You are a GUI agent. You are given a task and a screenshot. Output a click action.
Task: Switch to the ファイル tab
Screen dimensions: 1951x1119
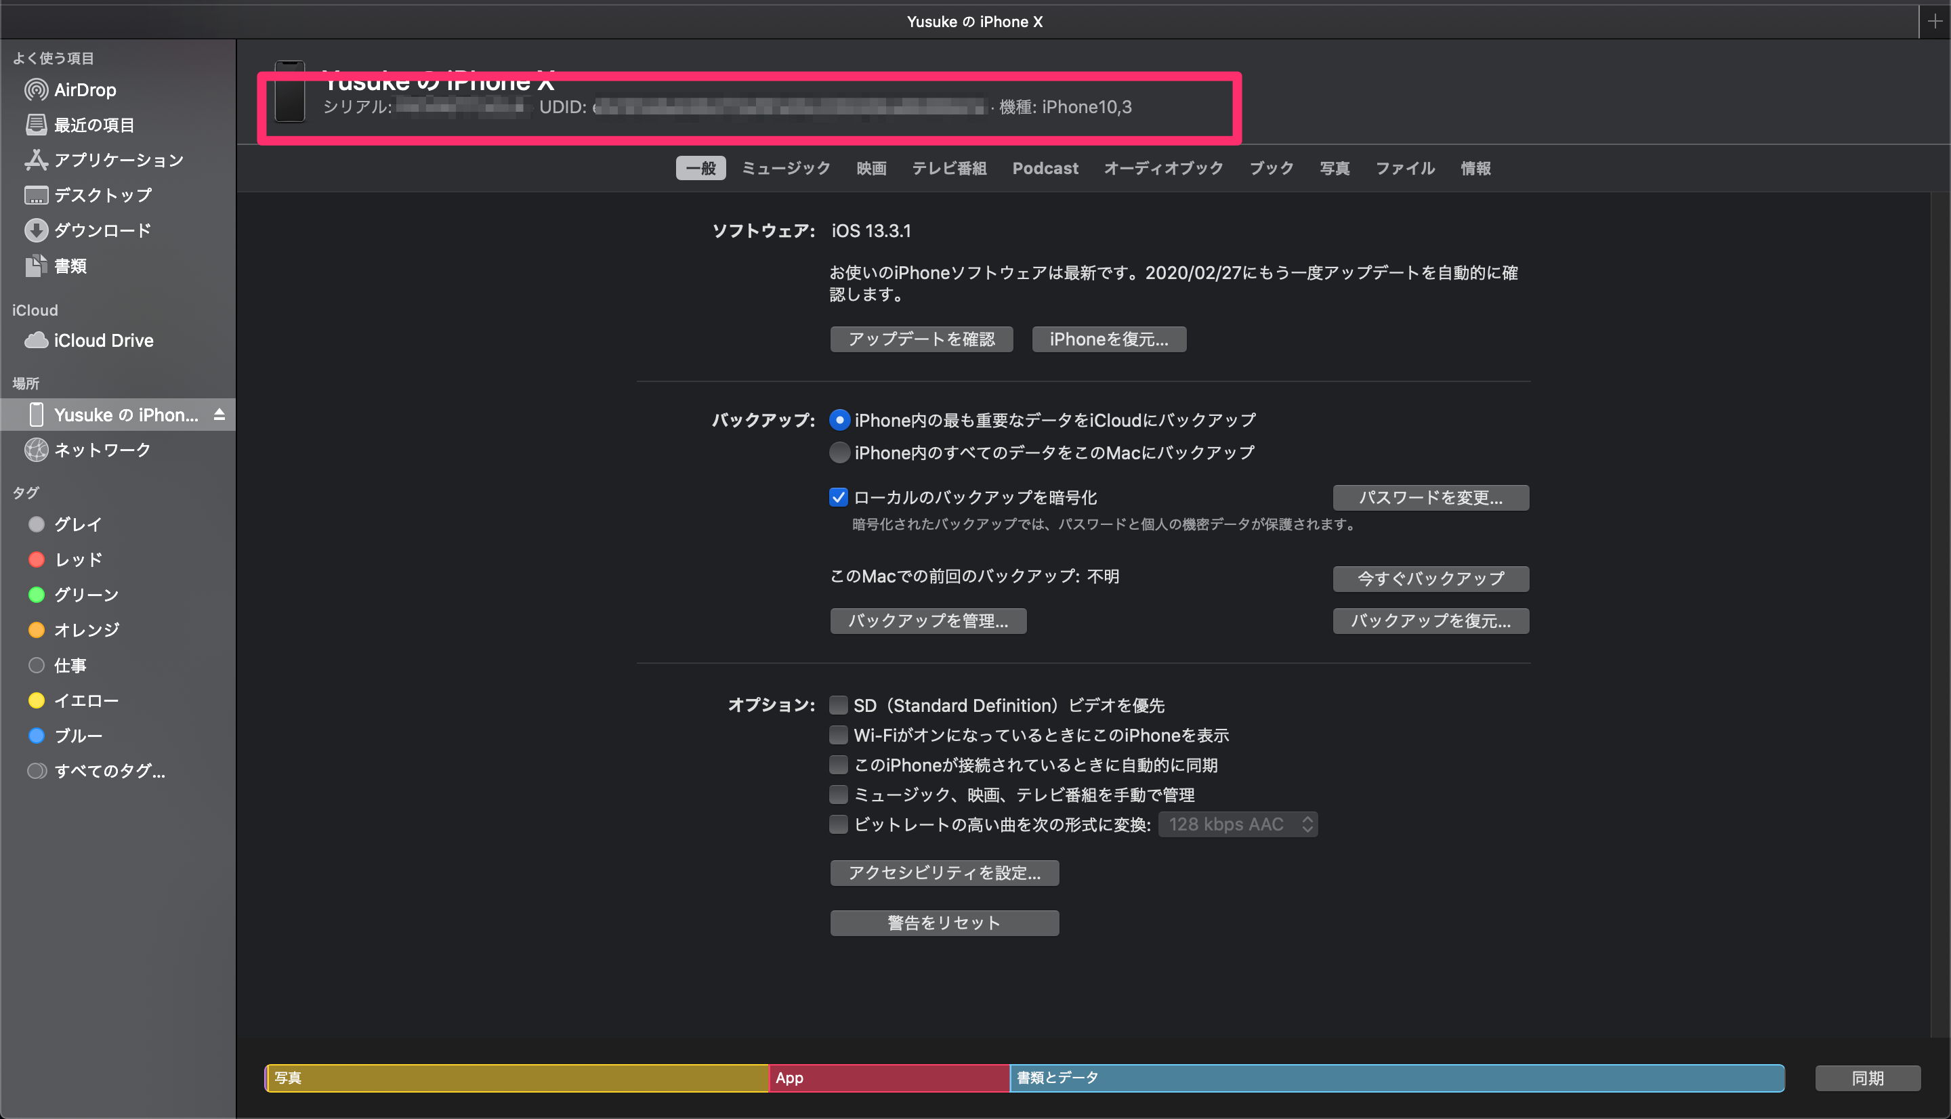coord(1405,168)
